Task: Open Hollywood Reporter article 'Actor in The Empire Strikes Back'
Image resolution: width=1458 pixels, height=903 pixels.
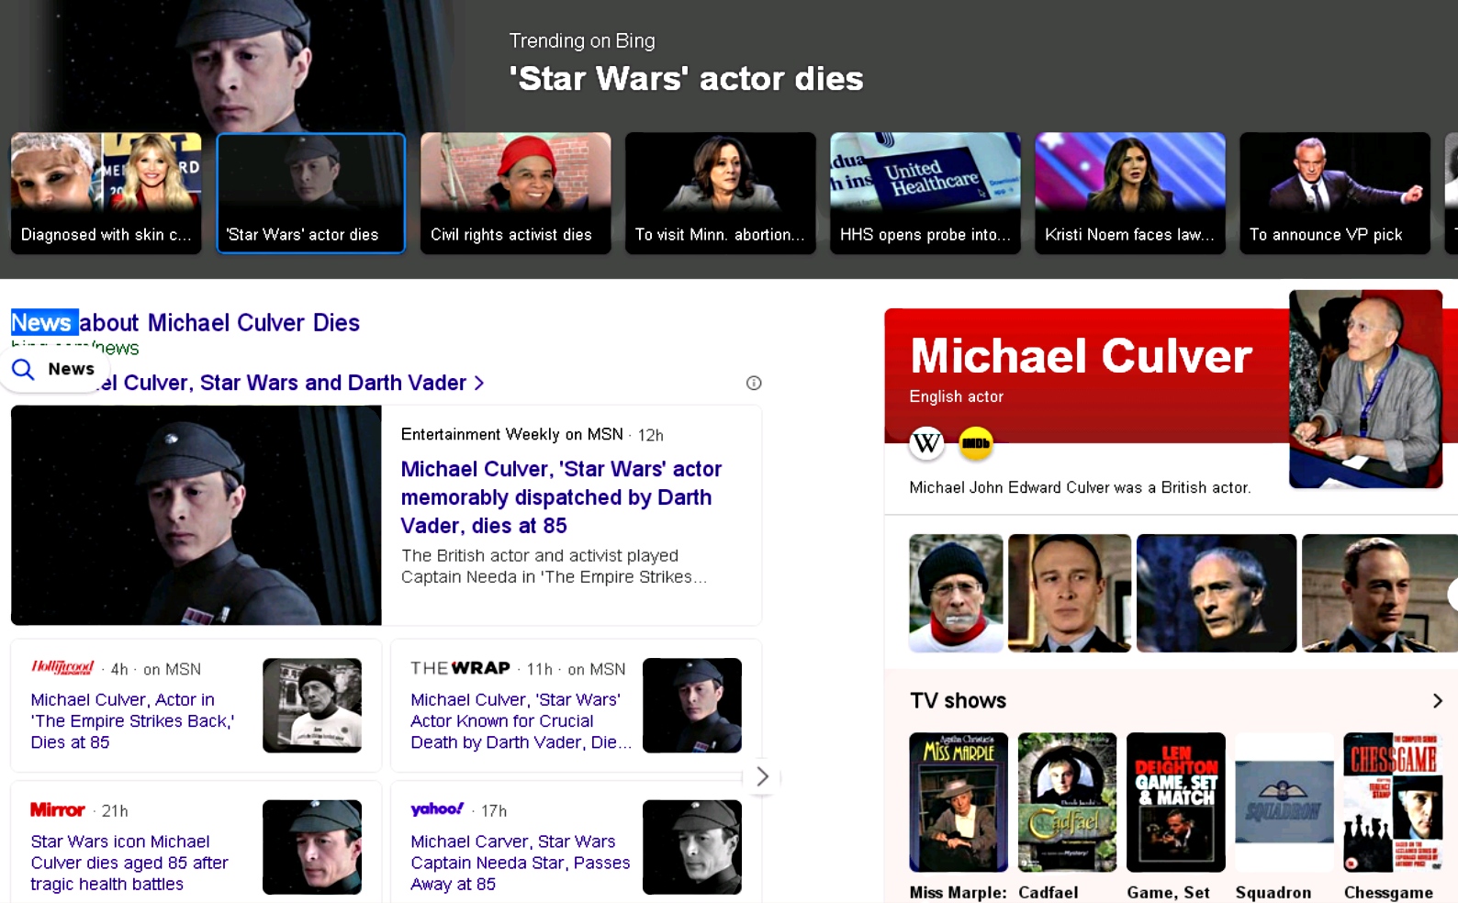Action: [132, 721]
